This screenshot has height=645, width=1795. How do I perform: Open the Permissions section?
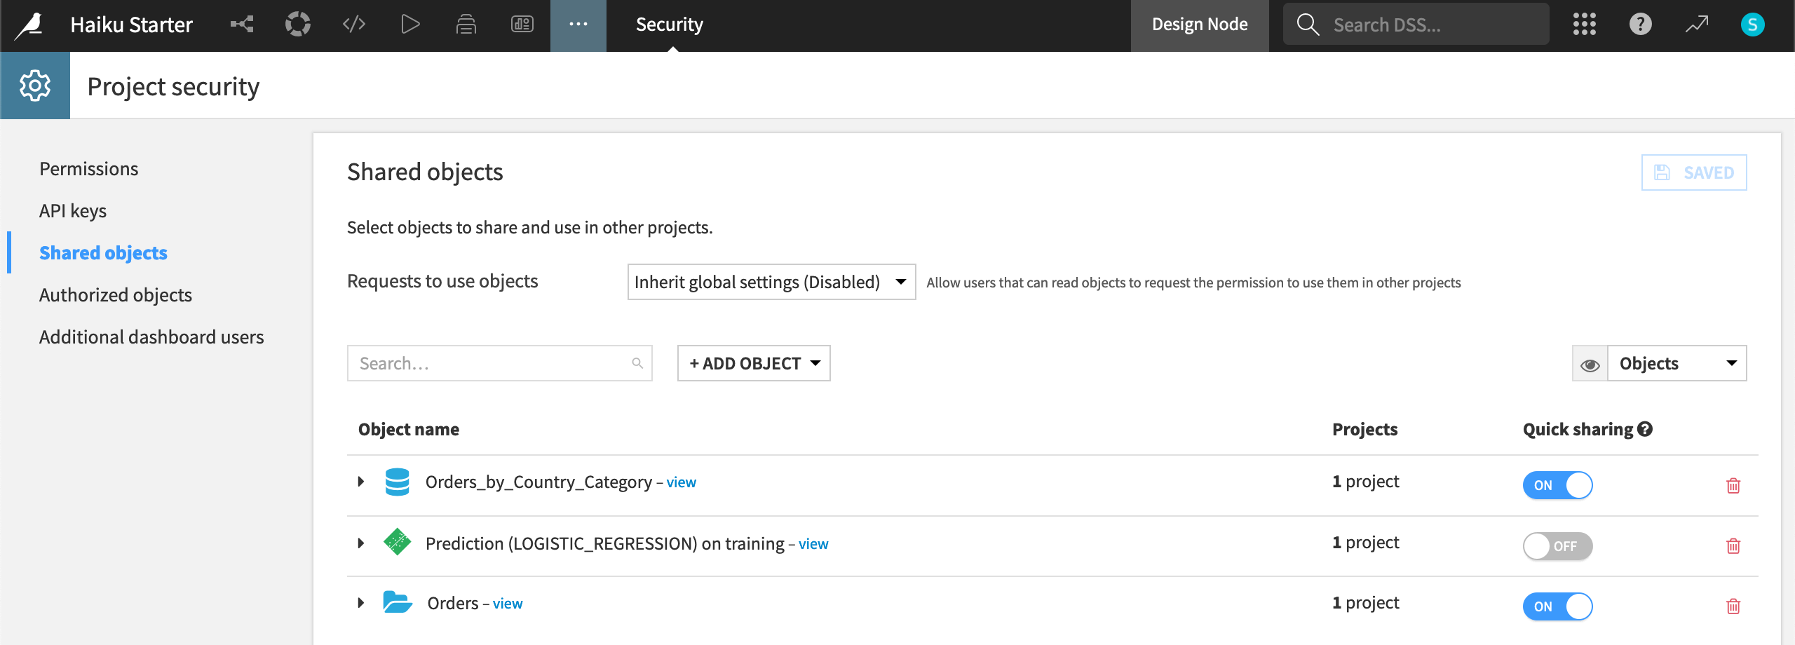(x=88, y=168)
